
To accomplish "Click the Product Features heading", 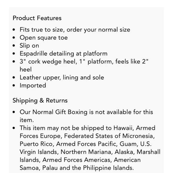I will coord(37,18).
